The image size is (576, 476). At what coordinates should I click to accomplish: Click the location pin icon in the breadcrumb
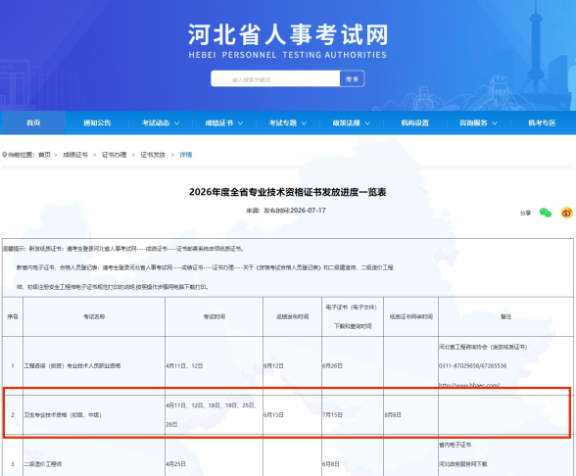point(4,155)
